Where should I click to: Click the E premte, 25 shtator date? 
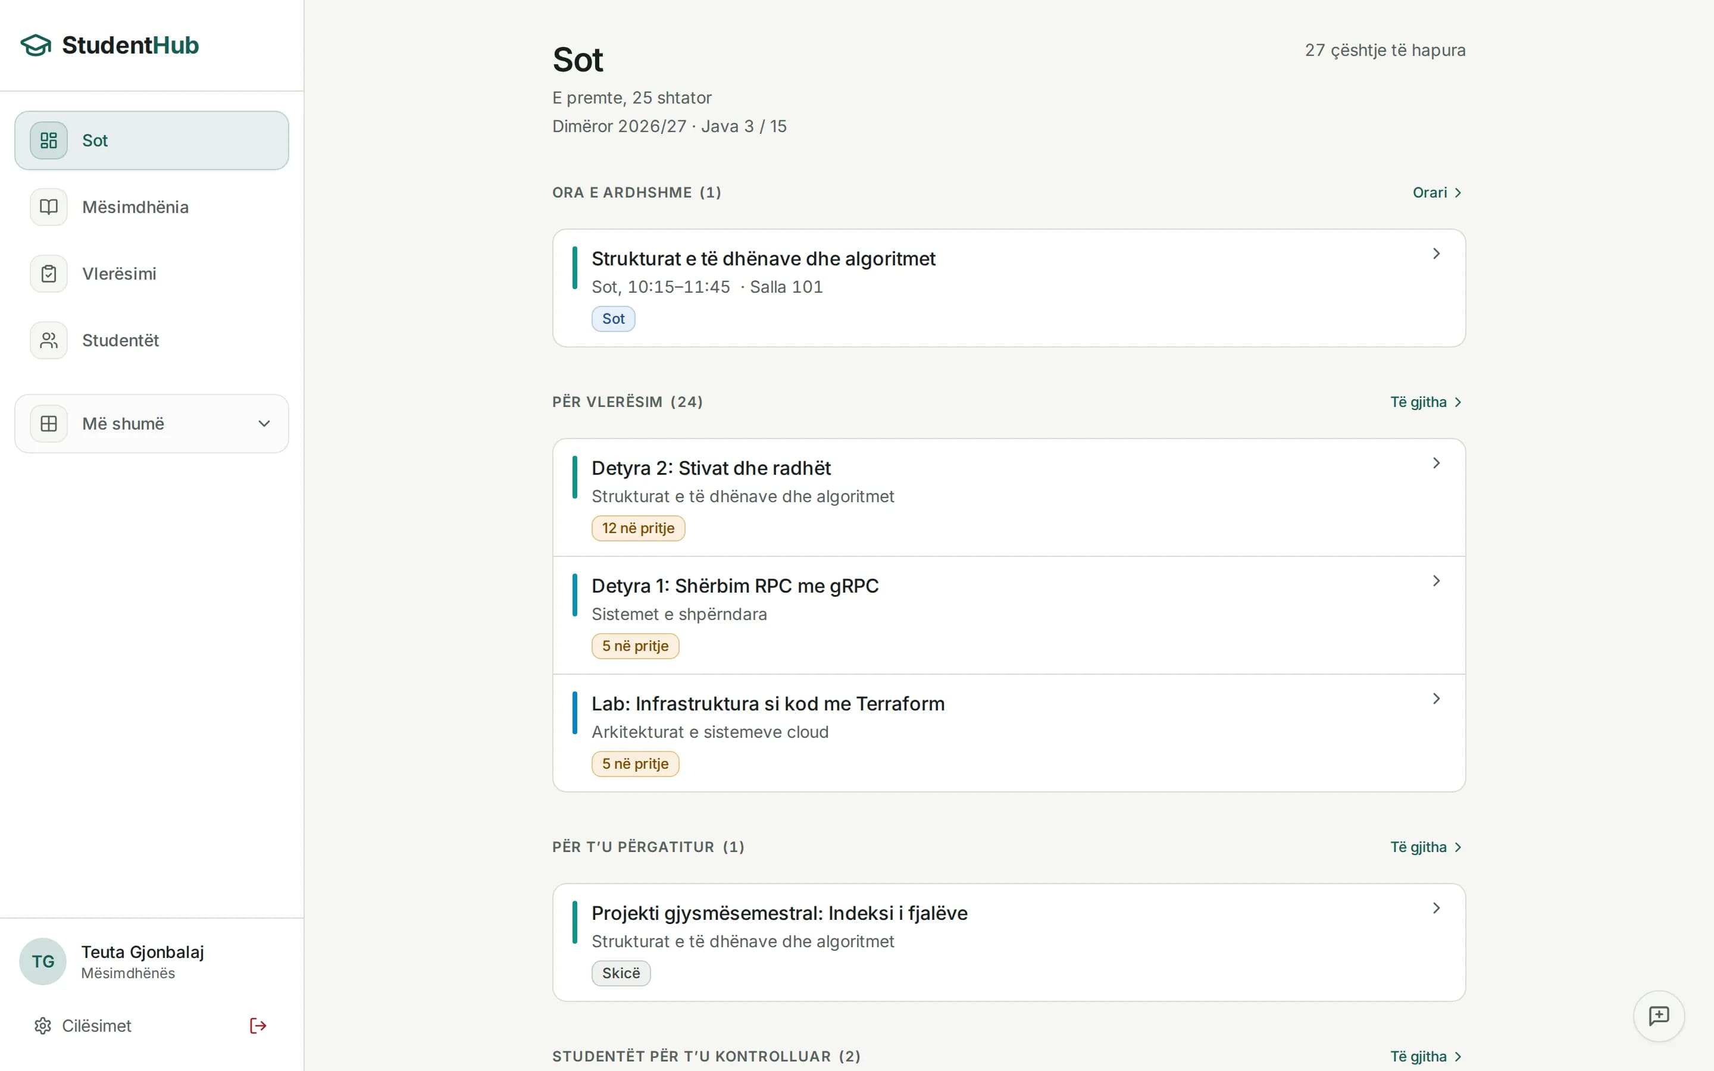(x=632, y=98)
